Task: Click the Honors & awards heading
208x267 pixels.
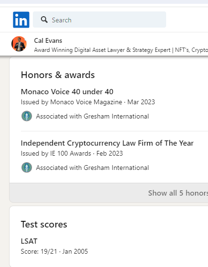Action: coord(58,75)
